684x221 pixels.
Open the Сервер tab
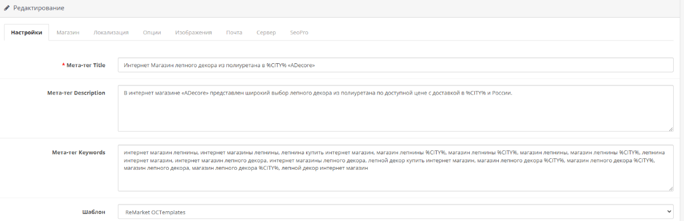point(266,32)
